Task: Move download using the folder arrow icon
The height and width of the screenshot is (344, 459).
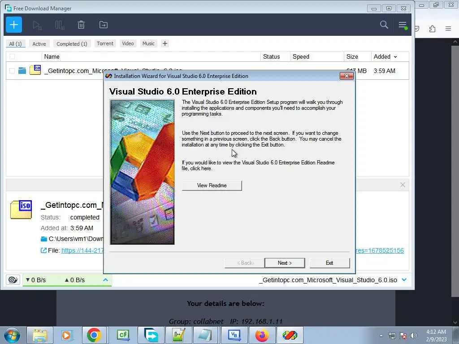Action: (x=104, y=25)
